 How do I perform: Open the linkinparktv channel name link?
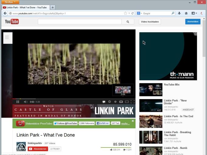point(35,143)
